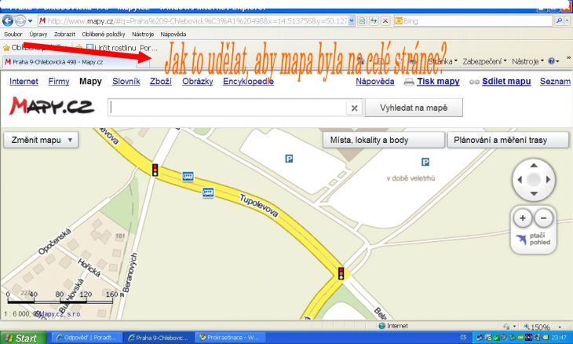Open the Mapy.cz, s.r.o. copyright link
Screen dimensions: 573x344
point(60,314)
